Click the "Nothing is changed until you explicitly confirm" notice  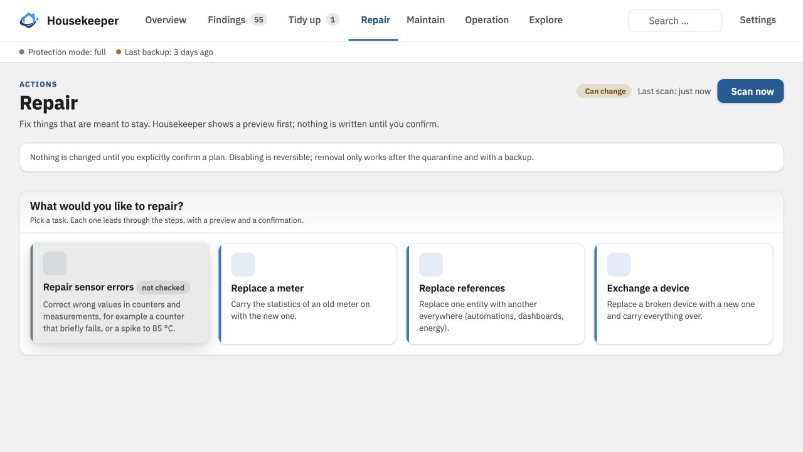401,157
